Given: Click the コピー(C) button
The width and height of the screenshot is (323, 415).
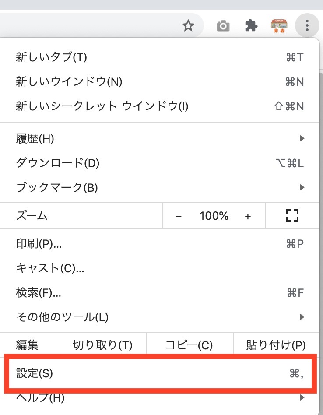Looking at the screenshot, I should click(x=189, y=345).
